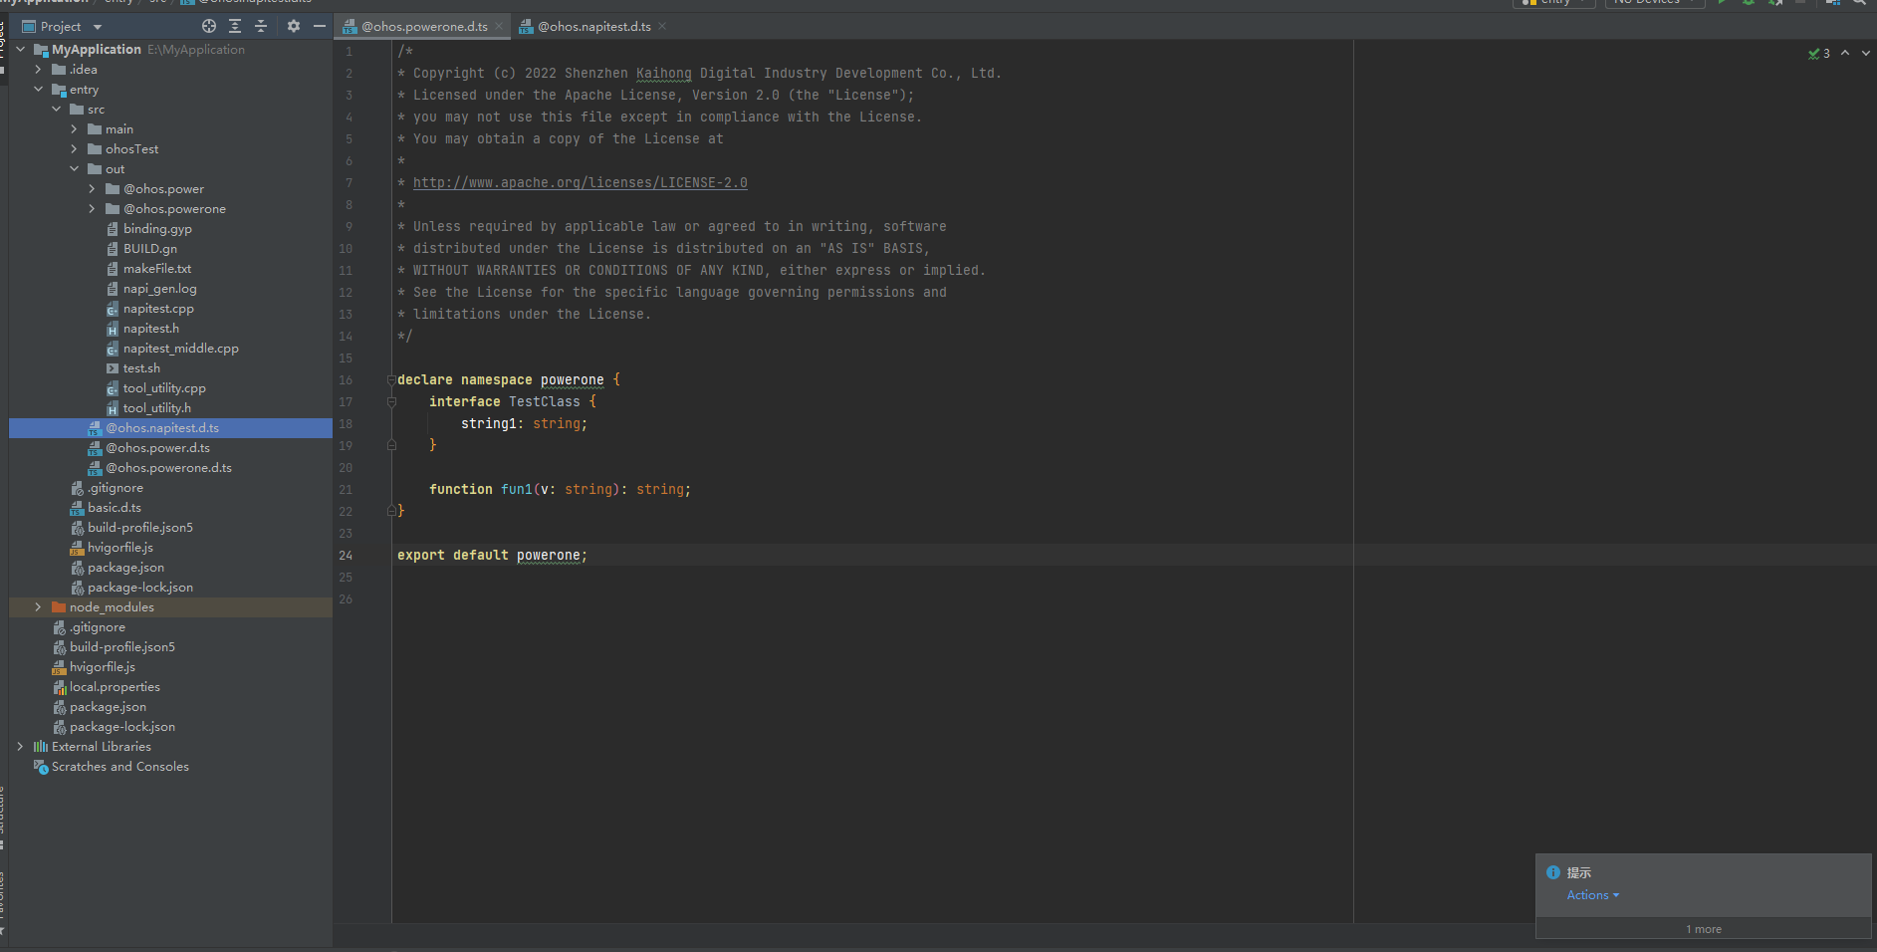Fold the TestClass interface at line 17
This screenshot has height=952, width=1877.
point(391,401)
